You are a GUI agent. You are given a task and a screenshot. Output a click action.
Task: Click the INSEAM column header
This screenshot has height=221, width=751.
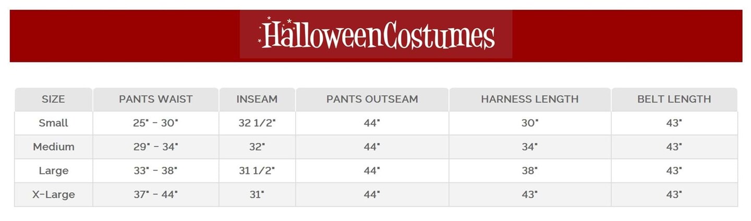pos(257,99)
